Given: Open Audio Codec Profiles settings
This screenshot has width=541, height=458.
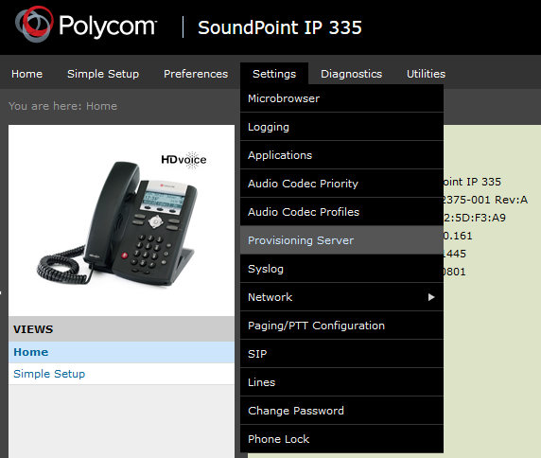Looking at the screenshot, I should point(342,212).
